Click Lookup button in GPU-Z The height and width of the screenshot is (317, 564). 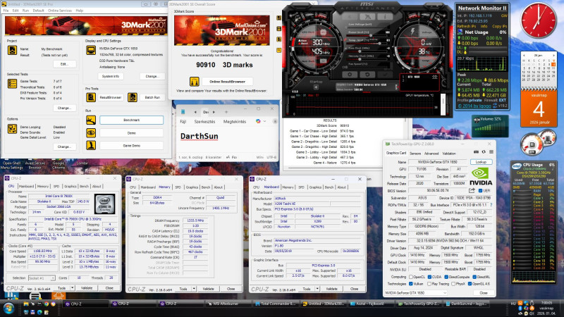coord(481,162)
